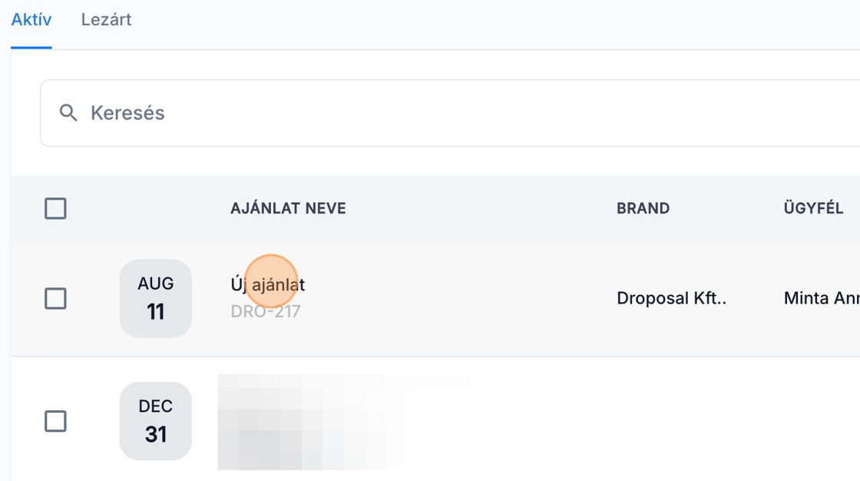Click the blurred client cell in DEC 31 row

802,397
